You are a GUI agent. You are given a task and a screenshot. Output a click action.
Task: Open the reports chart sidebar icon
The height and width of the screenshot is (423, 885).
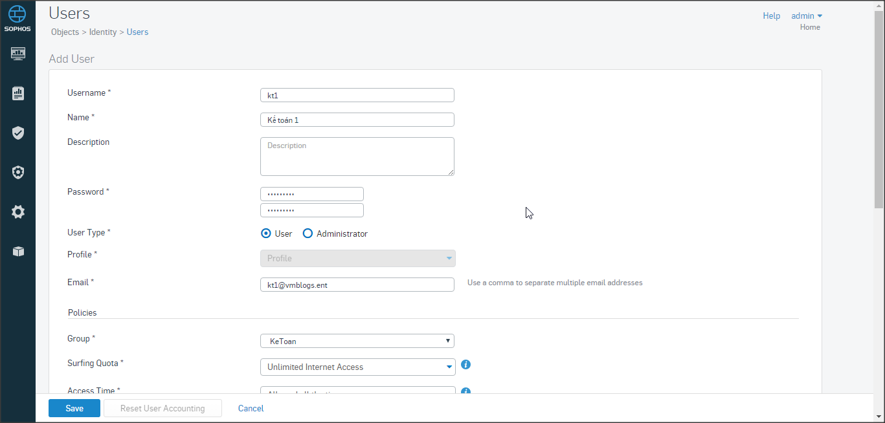click(18, 94)
